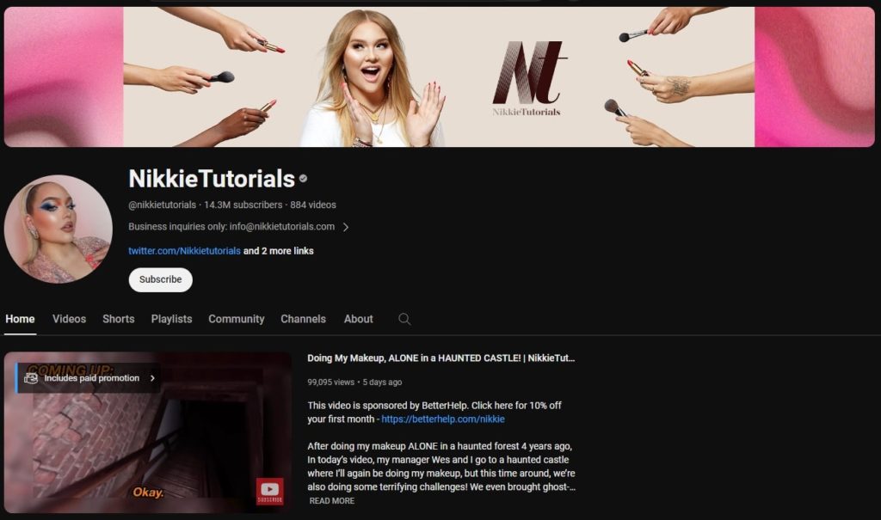
Task: Expand video description with READ MORE
Action: (331, 501)
